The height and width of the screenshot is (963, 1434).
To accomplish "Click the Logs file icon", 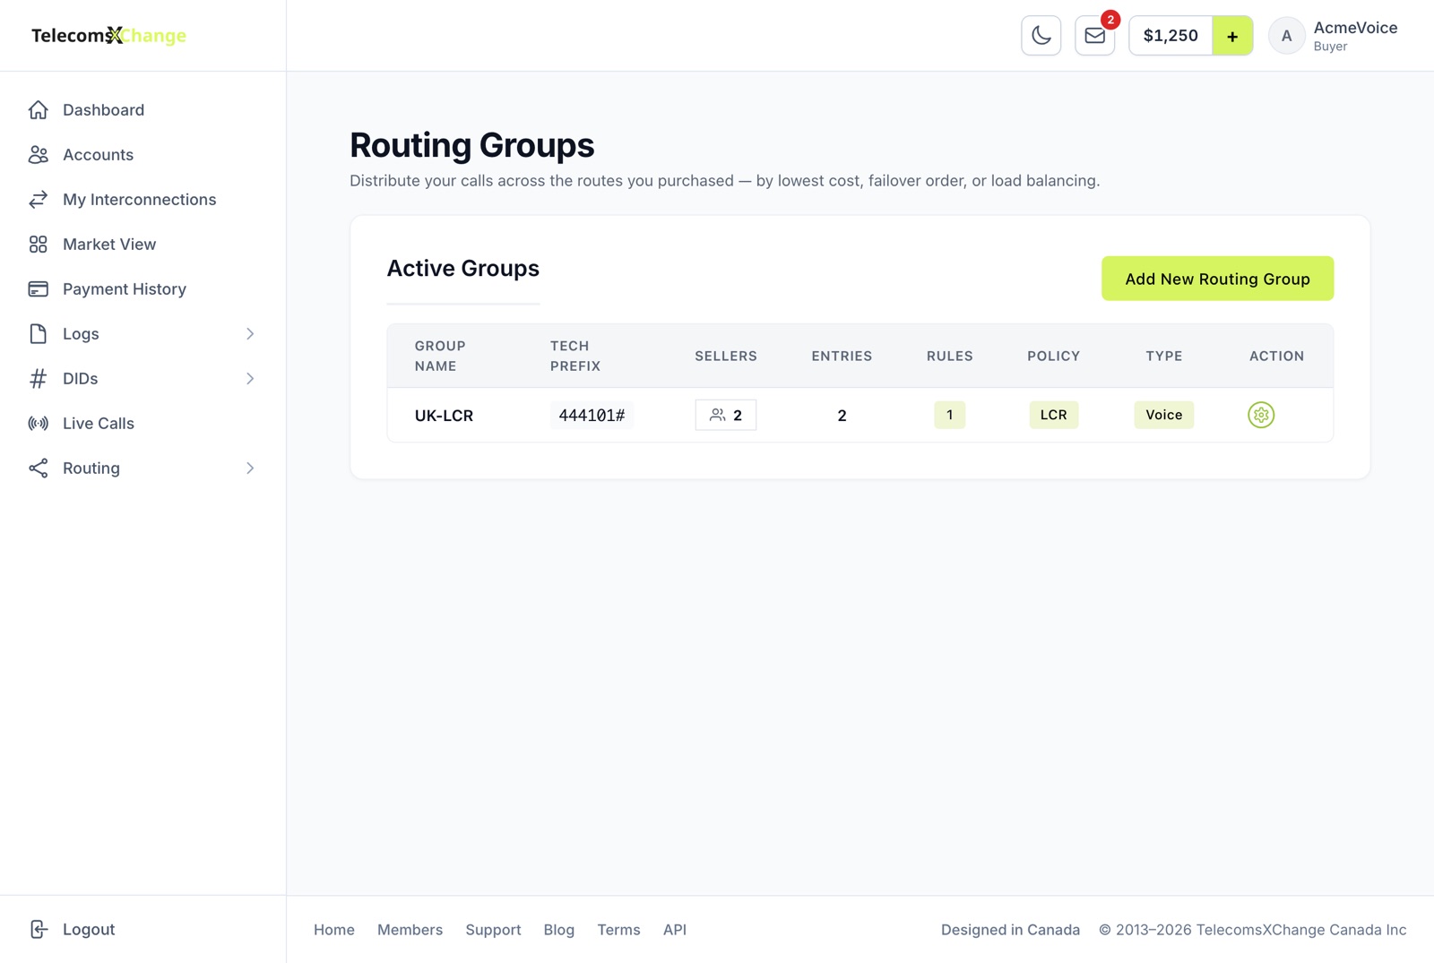I will tap(38, 334).
